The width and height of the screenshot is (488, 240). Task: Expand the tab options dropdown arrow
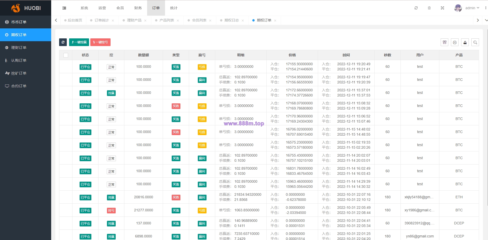pyautogui.click(x=486, y=20)
